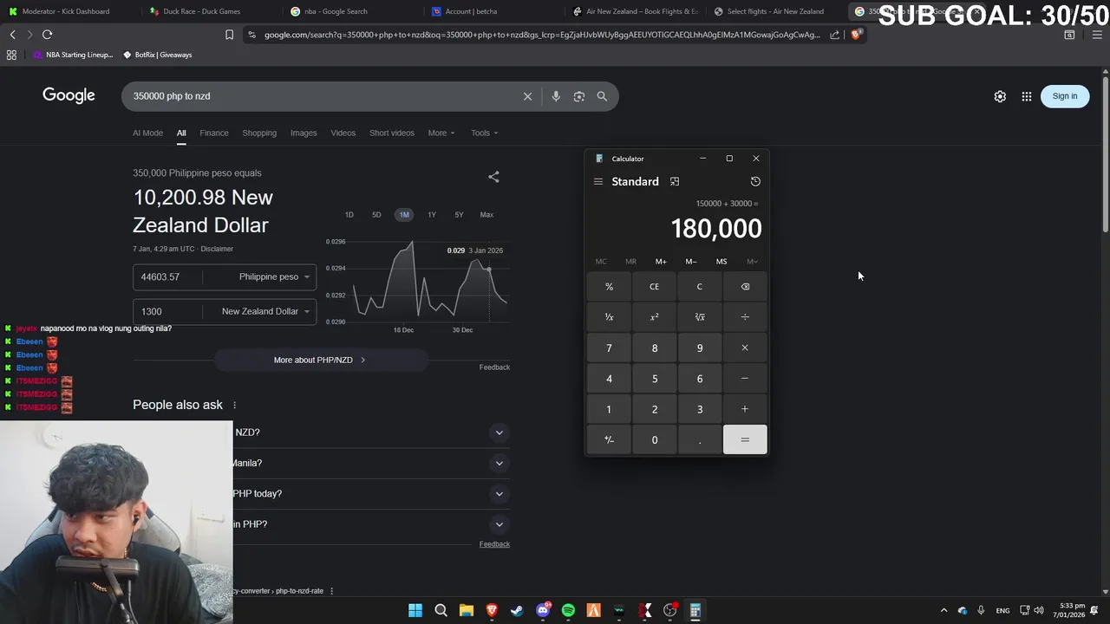Open Brave Shields icon in address bar
The width and height of the screenshot is (1110, 624).
click(x=856, y=35)
